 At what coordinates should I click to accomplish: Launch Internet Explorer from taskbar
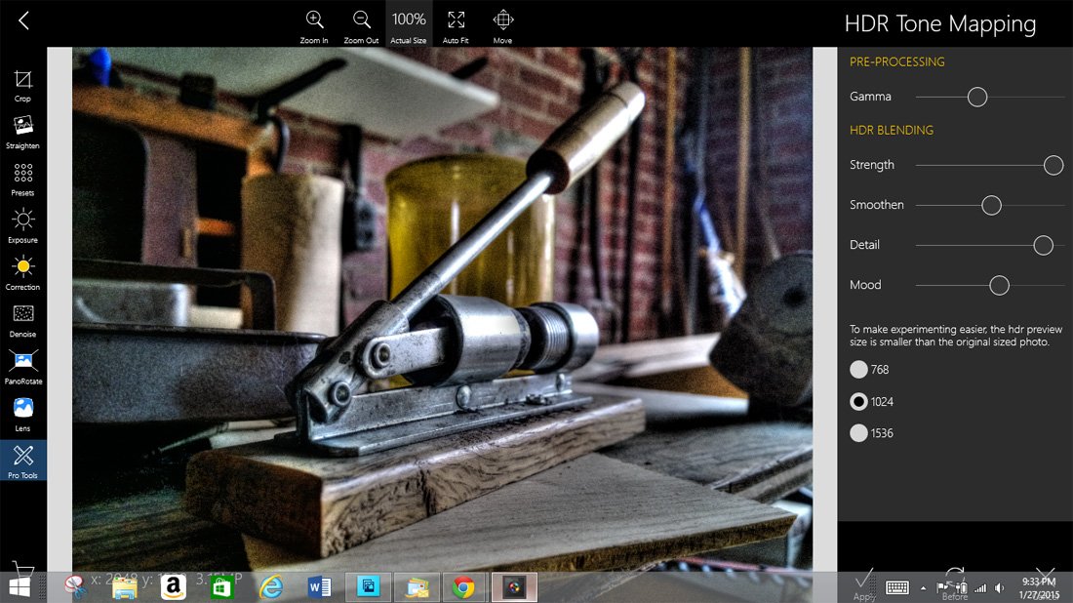(271, 587)
